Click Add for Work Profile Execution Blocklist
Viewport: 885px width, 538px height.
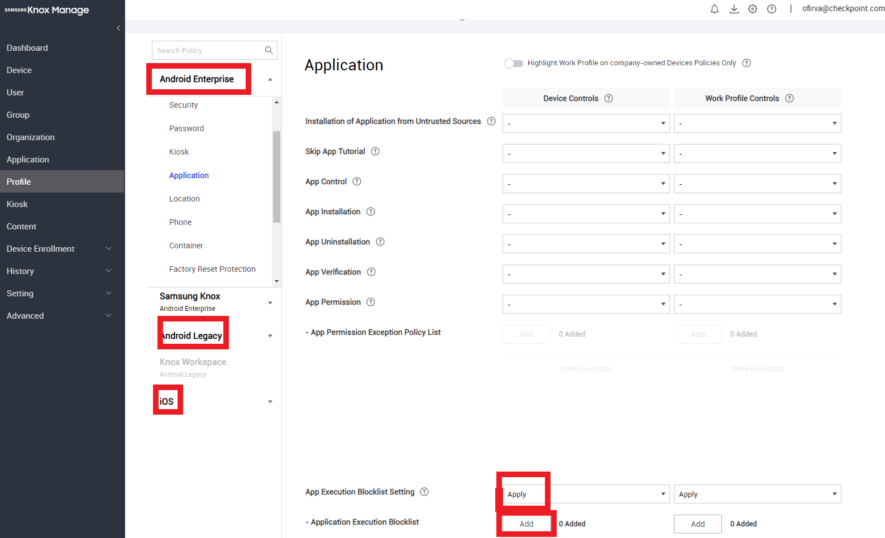click(x=698, y=524)
